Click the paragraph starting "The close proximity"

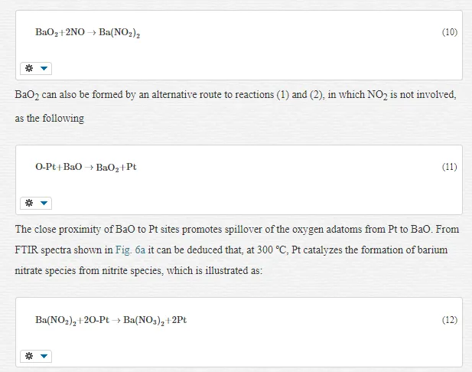click(237, 250)
